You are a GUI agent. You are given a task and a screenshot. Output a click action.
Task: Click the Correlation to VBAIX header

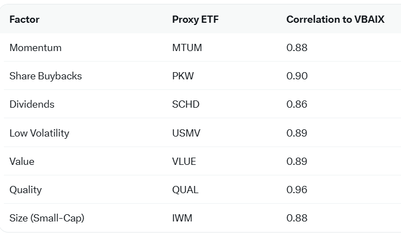tap(335, 19)
